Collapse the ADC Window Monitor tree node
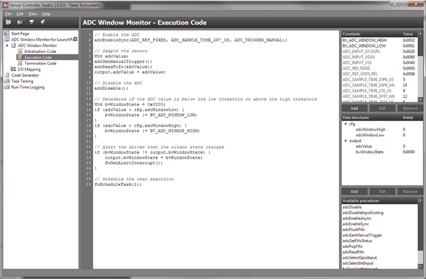 (x=7, y=45)
